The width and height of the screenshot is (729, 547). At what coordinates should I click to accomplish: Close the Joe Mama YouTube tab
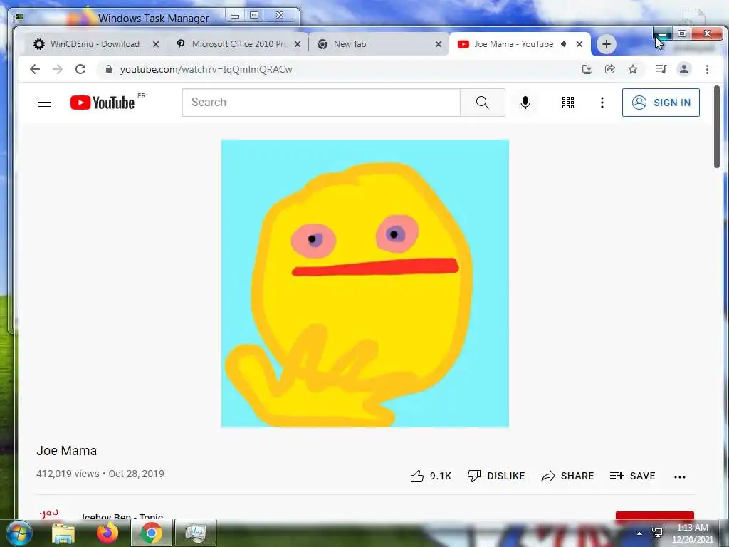click(x=579, y=44)
